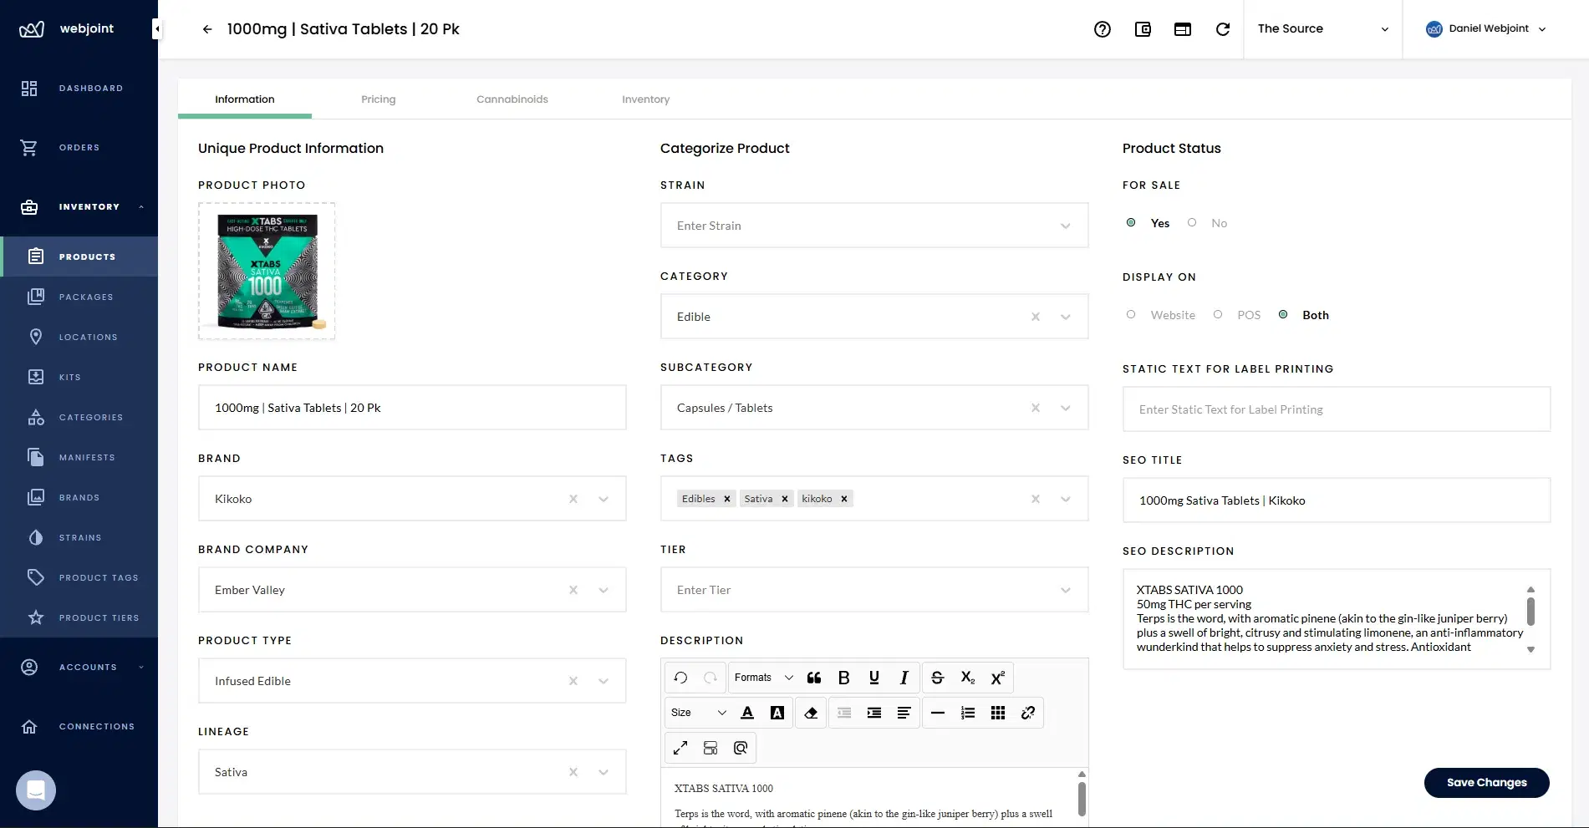Expand the Strain dropdown
This screenshot has width=1589, height=828.
1065,226
